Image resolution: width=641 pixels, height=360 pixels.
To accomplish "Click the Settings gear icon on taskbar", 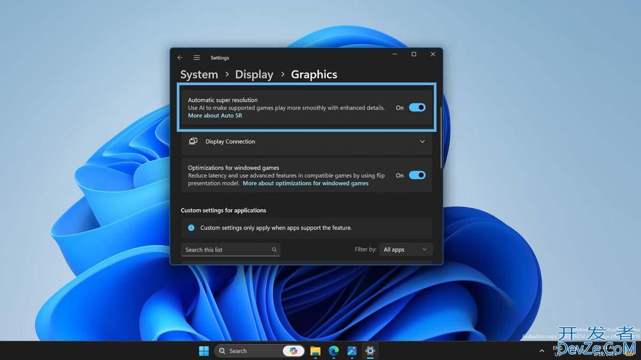I will 370,350.
